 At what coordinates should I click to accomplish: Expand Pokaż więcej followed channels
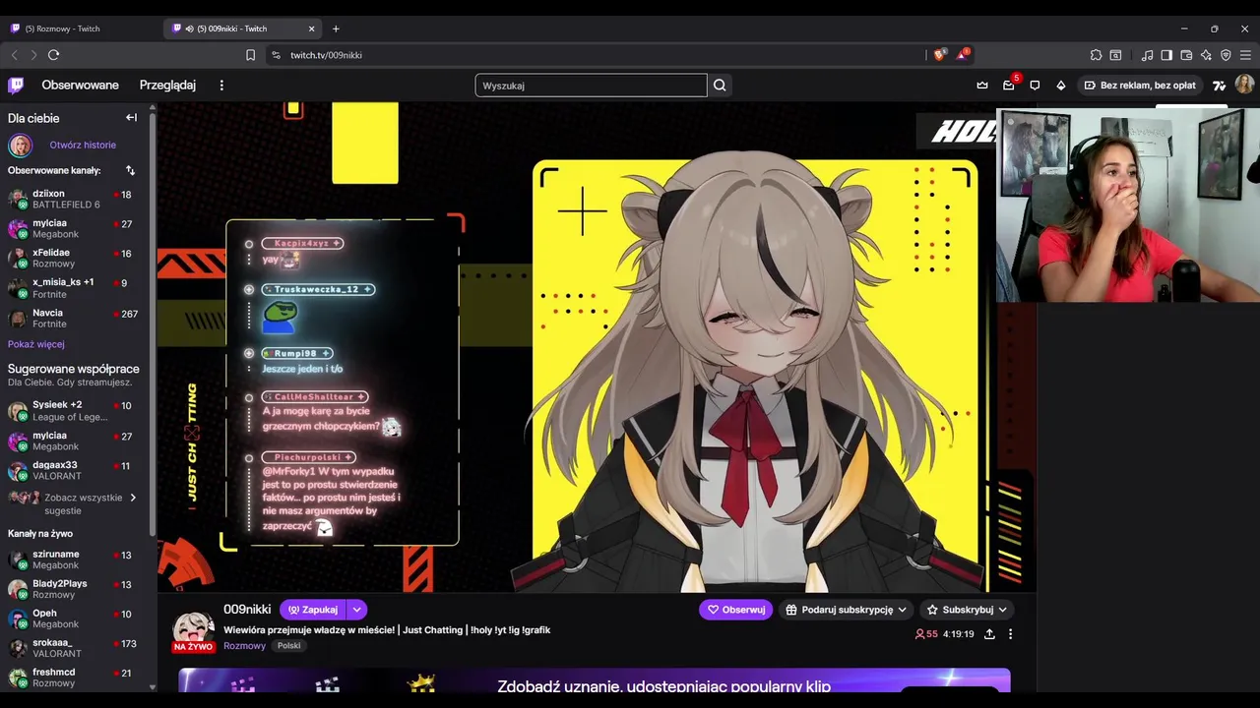tap(36, 344)
